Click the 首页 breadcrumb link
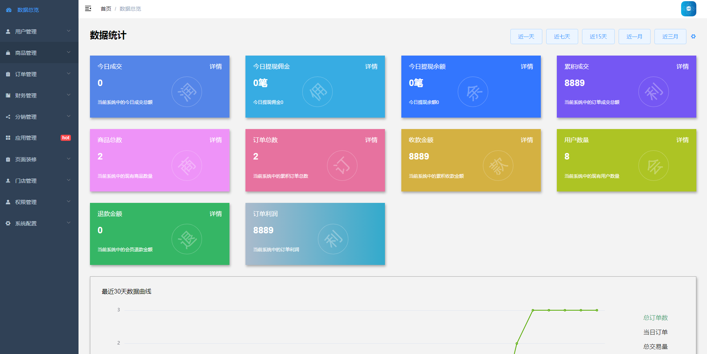707x354 pixels. click(x=106, y=9)
